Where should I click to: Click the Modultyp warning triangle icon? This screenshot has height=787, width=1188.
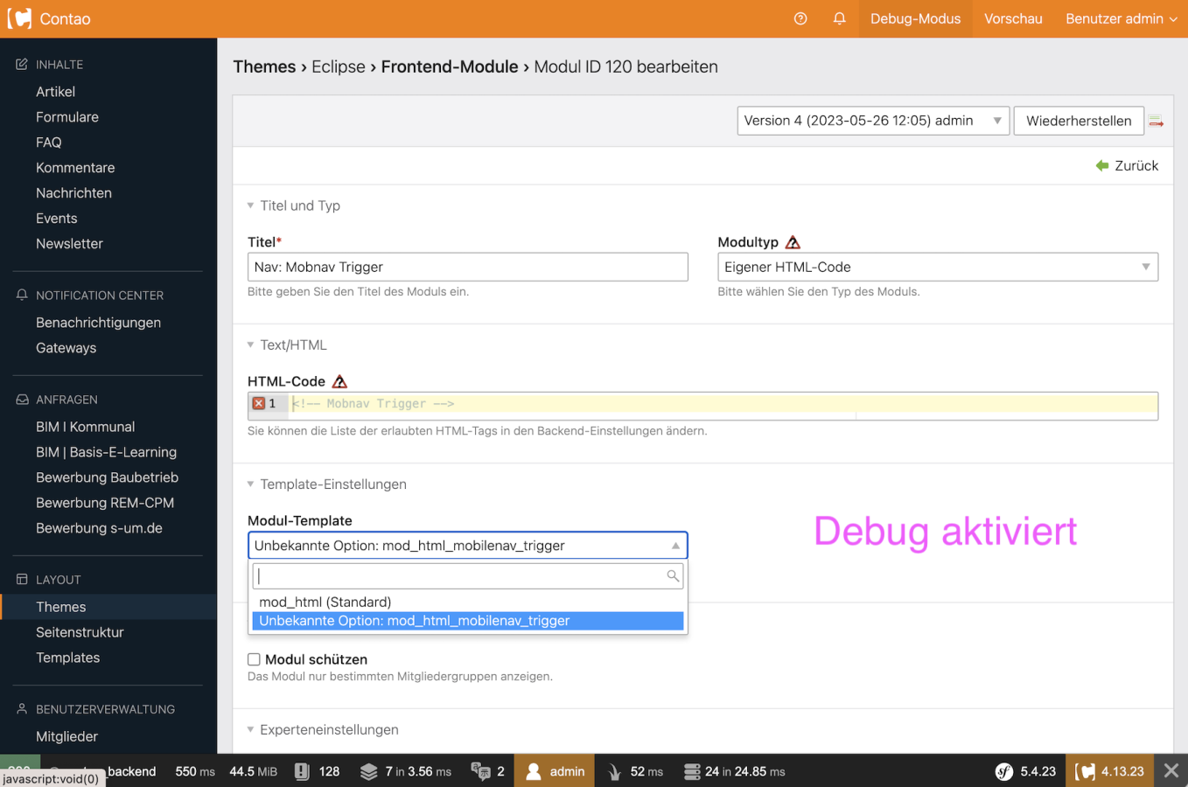click(793, 242)
